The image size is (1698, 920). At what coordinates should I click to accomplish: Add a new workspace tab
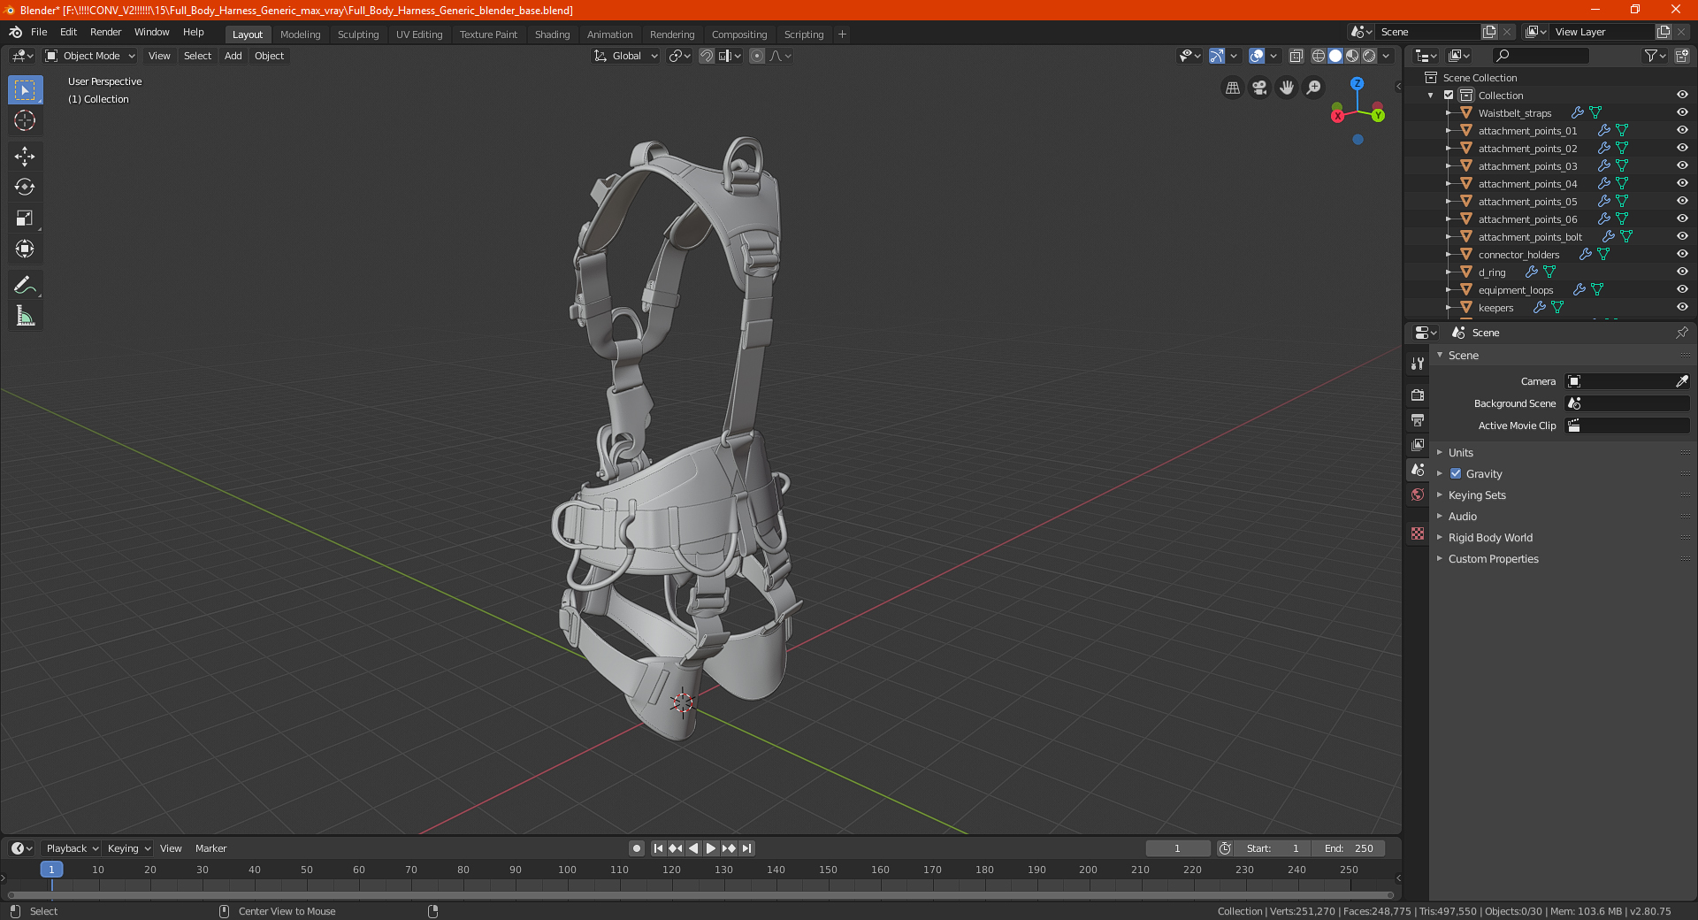842,34
